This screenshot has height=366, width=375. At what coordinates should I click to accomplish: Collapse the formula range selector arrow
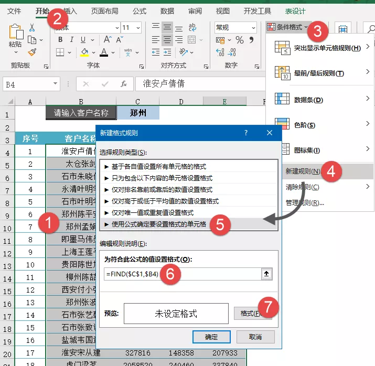[x=266, y=274]
